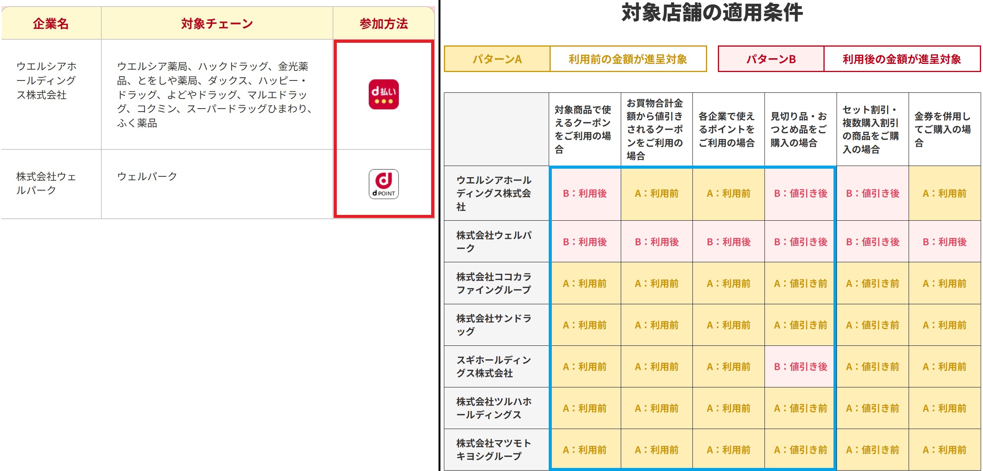Image resolution: width=983 pixels, height=471 pixels.
Task: Click 利用後の金額が進呈対象 box
Action: pyautogui.click(x=901, y=59)
